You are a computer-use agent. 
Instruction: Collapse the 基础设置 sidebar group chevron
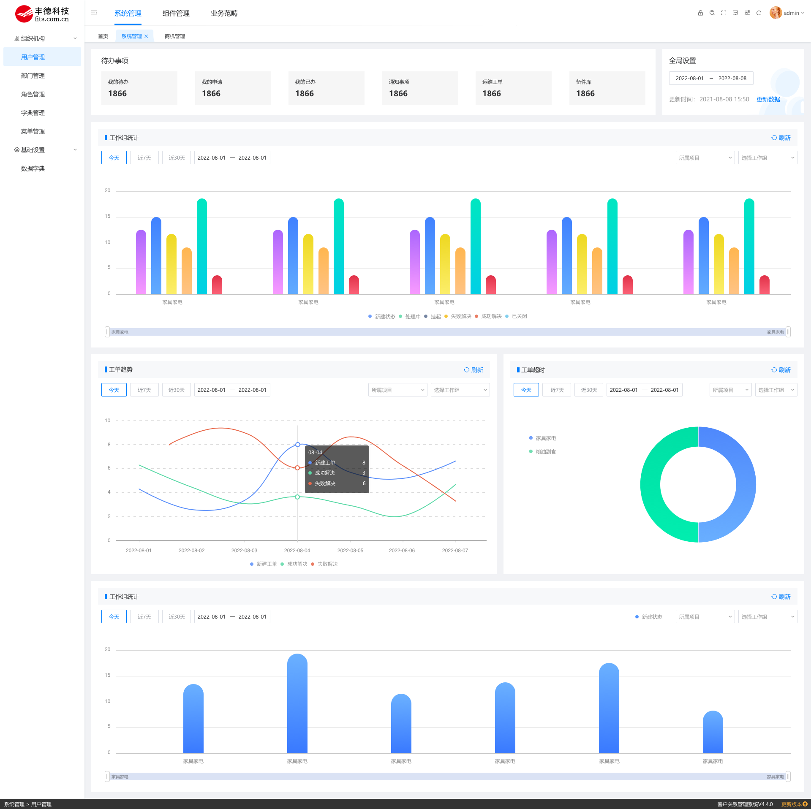click(75, 150)
